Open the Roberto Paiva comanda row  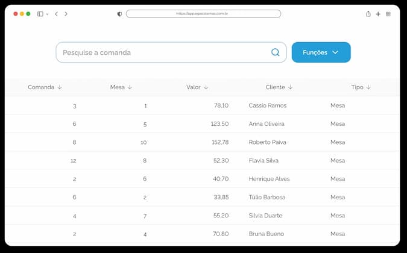coord(202,142)
